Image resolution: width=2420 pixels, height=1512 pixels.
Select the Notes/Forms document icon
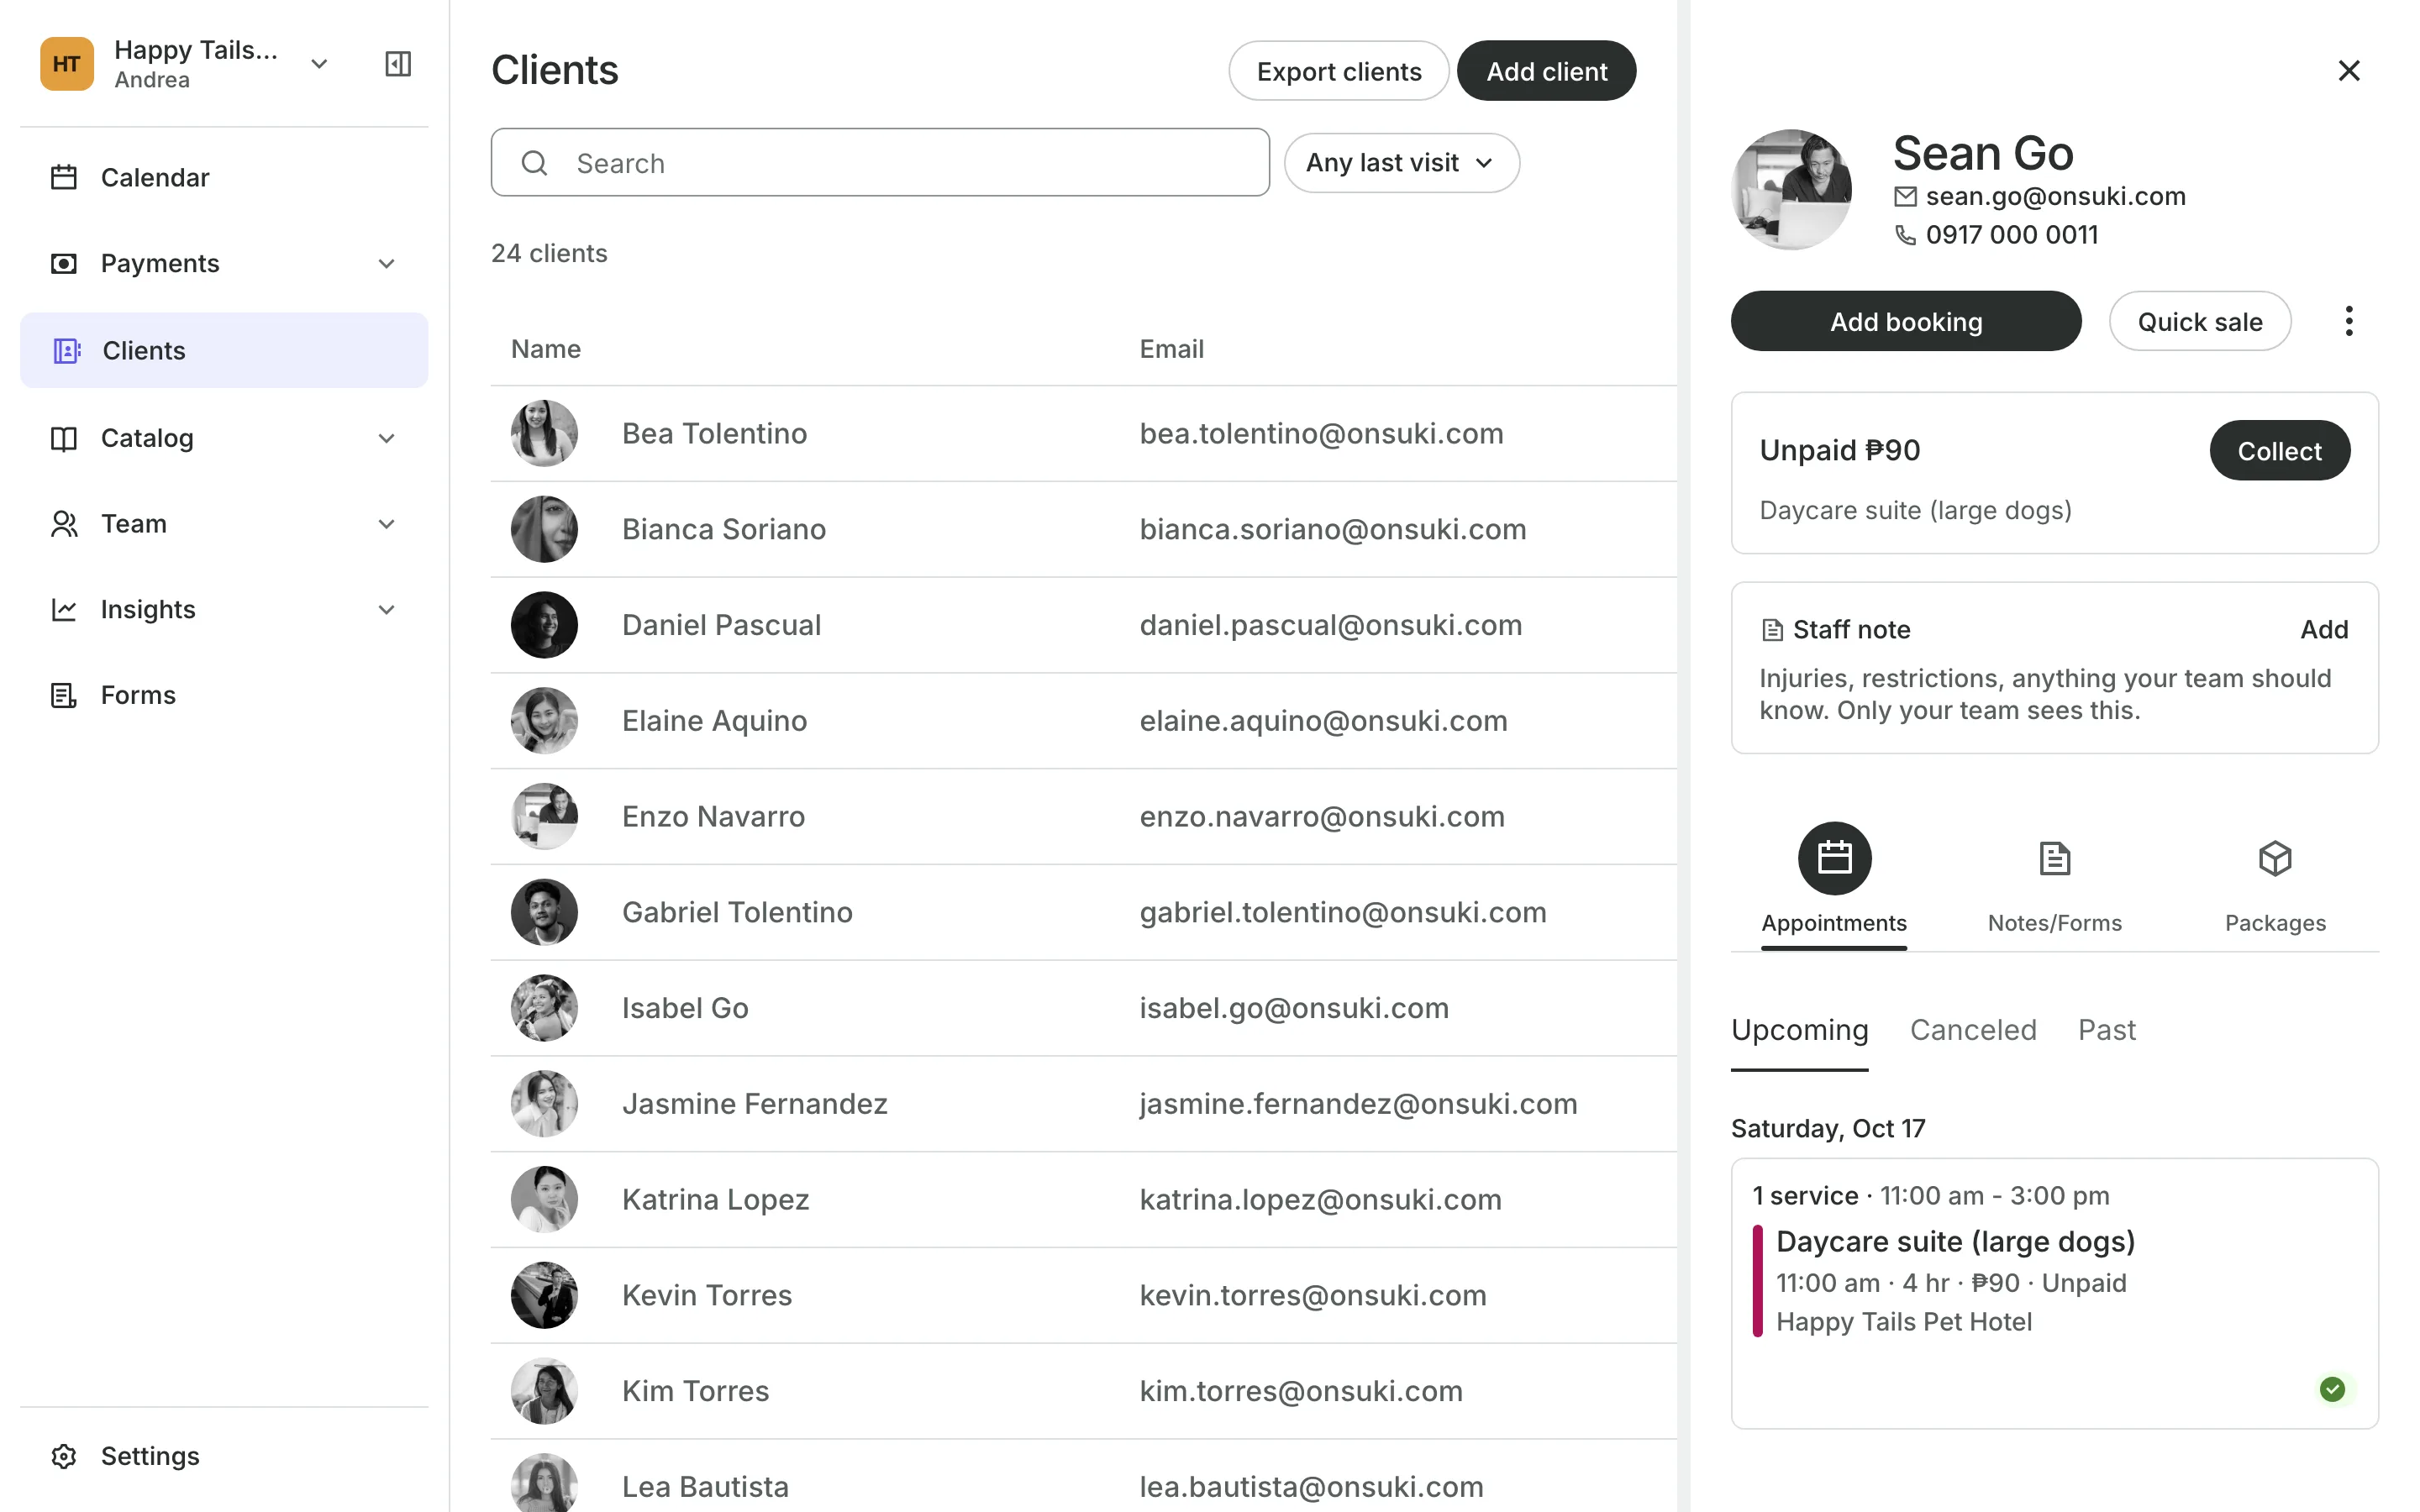tap(2055, 858)
